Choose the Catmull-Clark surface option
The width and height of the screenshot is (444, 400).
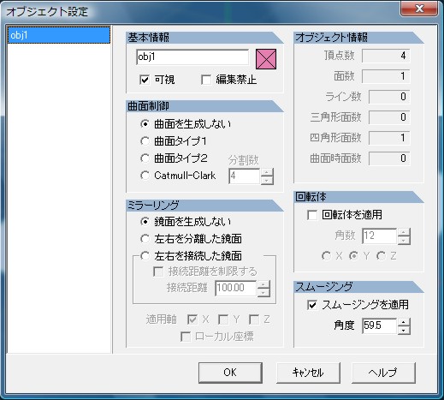145,176
